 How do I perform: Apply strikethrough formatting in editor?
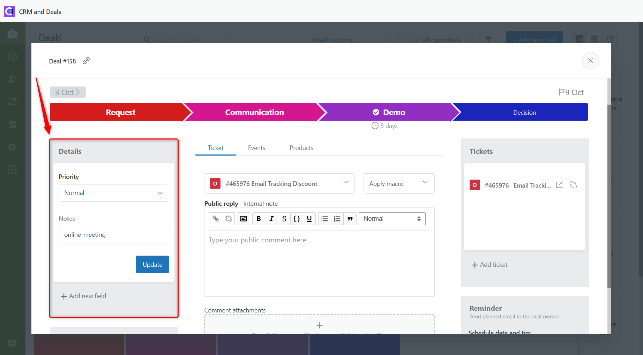(284, 219)
